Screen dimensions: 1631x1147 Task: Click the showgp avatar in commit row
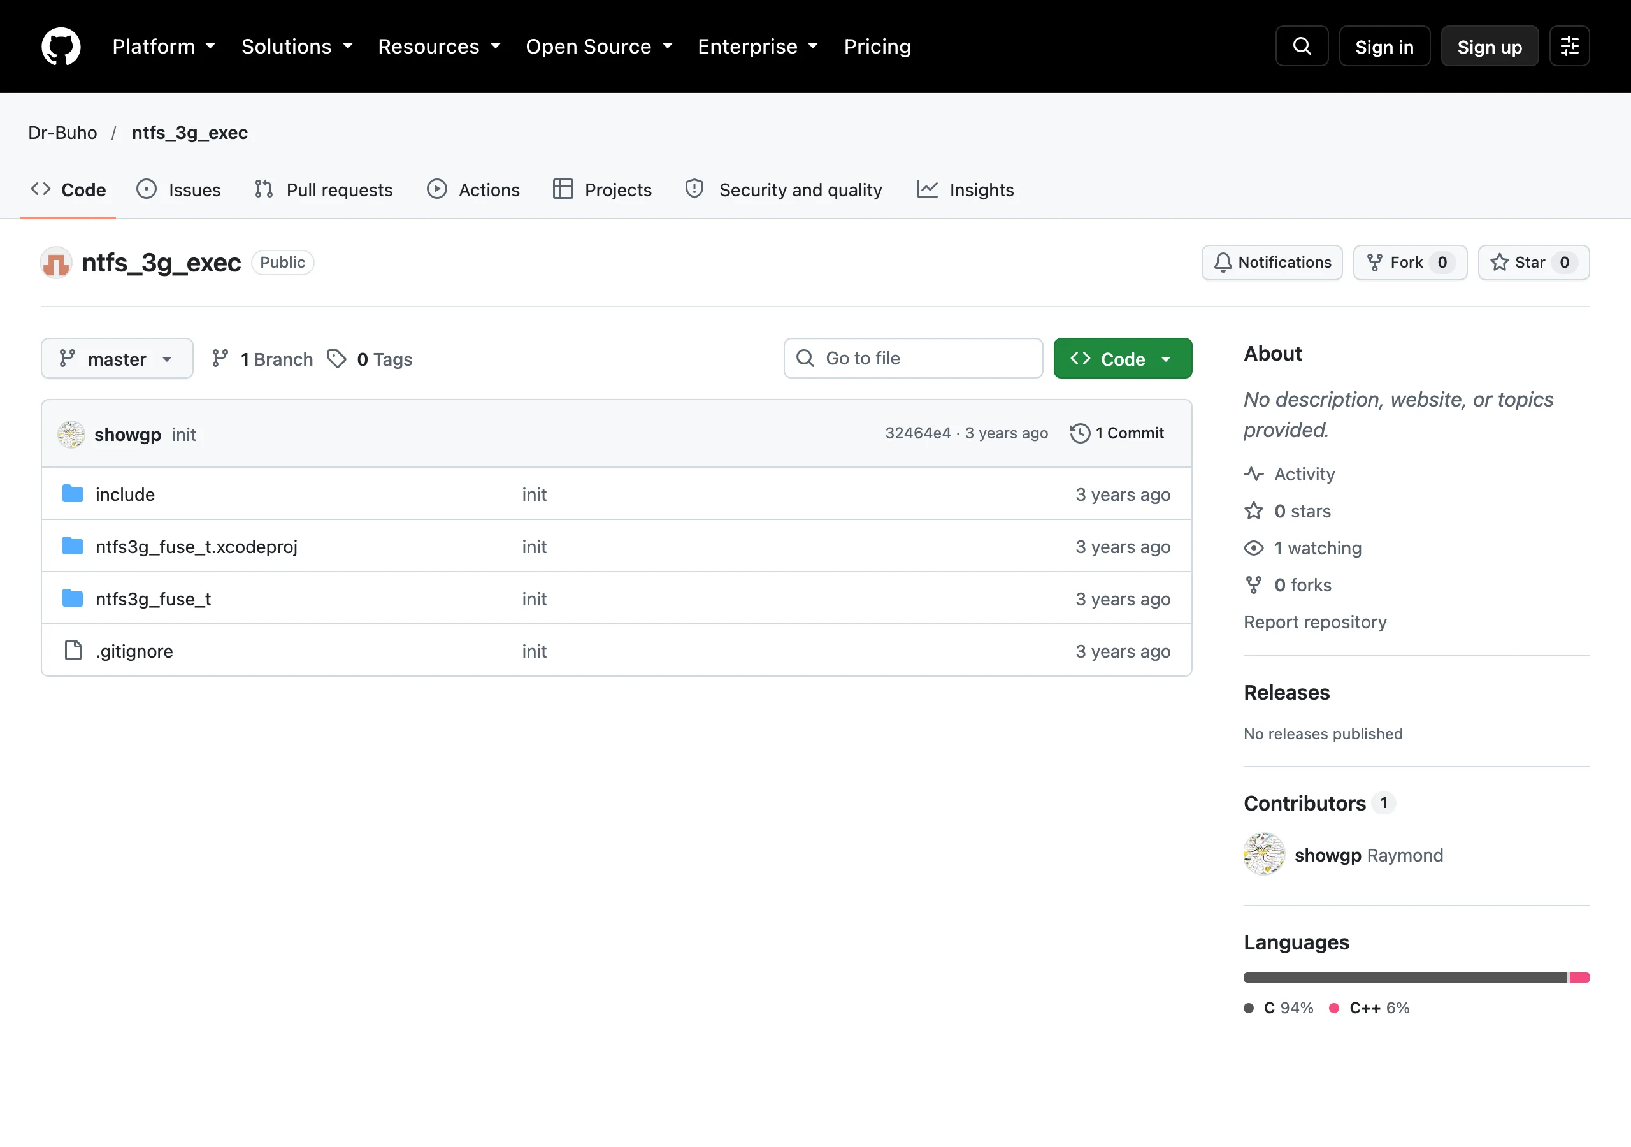point(71,434)
